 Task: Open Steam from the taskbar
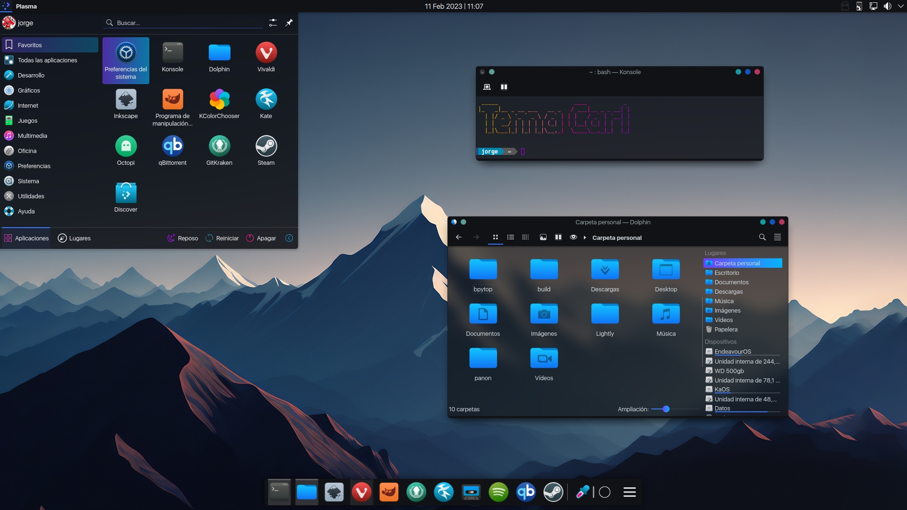tap(554, 492)
